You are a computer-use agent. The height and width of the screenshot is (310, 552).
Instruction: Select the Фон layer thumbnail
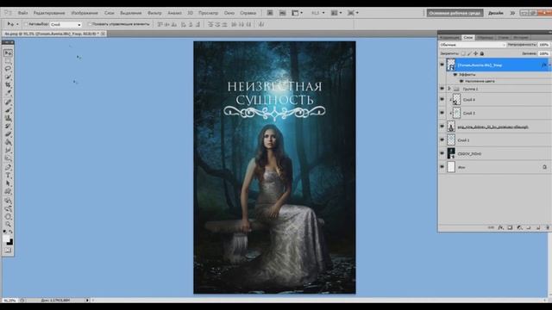click(x=451, y=167)
